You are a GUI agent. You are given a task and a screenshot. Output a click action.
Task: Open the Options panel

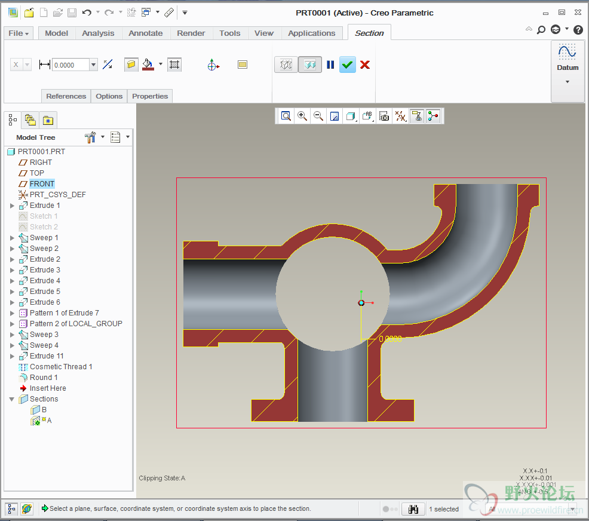click(x=109, y=96)
